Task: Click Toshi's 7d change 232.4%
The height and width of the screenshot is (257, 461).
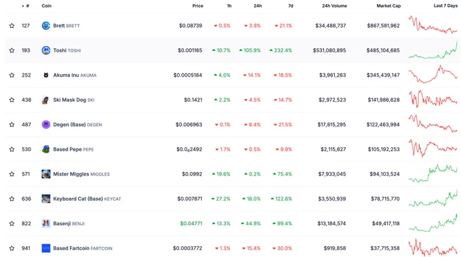Action: click(281, 50)
